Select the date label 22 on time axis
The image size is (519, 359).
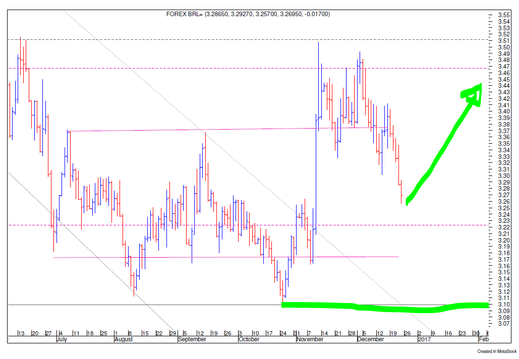pos(159,333)
